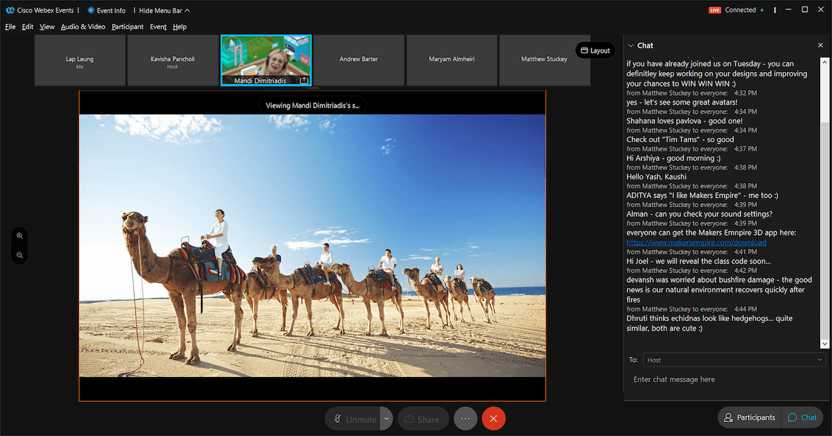This screenshot has height=436, width=832.
Task: Open the more options ellipsis button
Action: pyautogui.click(x=465, y=419)
